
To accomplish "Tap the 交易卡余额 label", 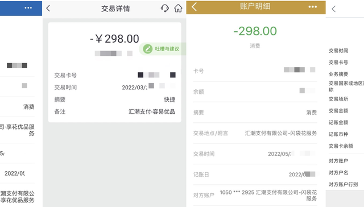I will (341, 146).
